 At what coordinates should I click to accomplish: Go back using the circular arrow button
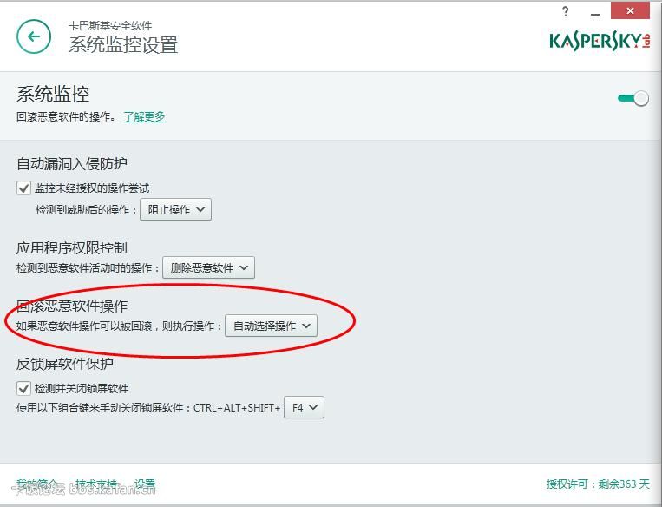(x=34, y=36)
